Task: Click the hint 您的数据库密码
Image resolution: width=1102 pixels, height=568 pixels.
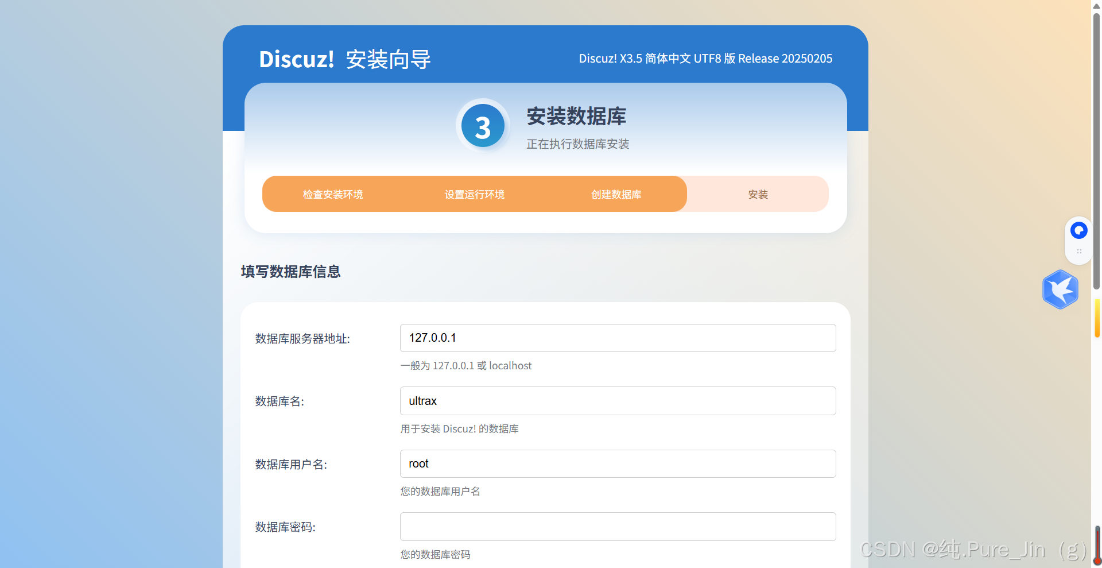Action: 435,555
